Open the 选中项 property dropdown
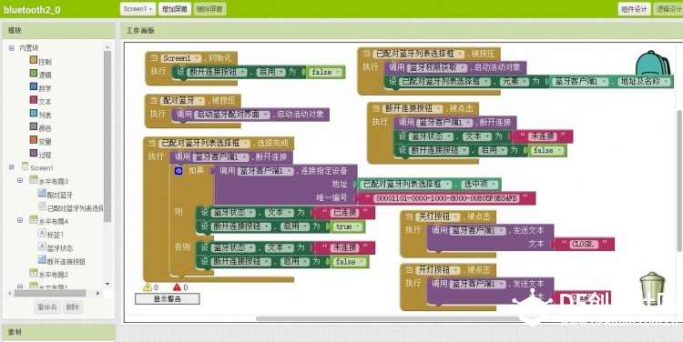 pyautogui.click(x=479, y=184)
